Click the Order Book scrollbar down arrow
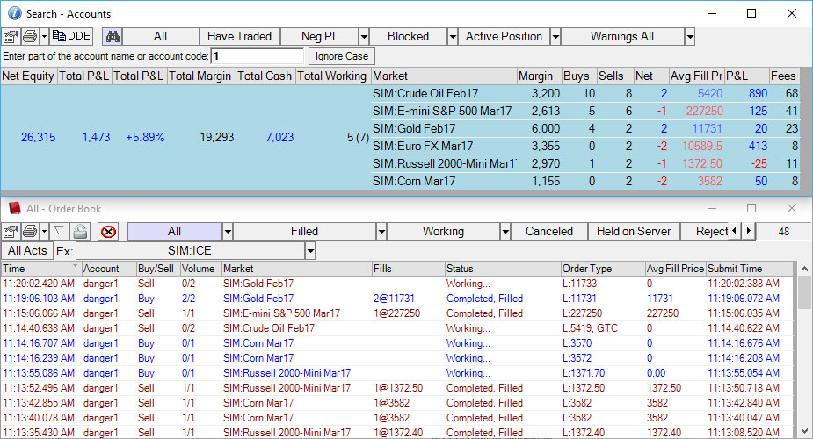The image size is (813, 439). coord(804,431)
